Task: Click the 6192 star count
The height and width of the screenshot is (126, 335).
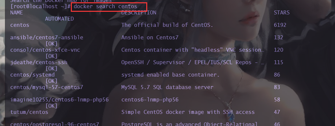Action: 280,25
